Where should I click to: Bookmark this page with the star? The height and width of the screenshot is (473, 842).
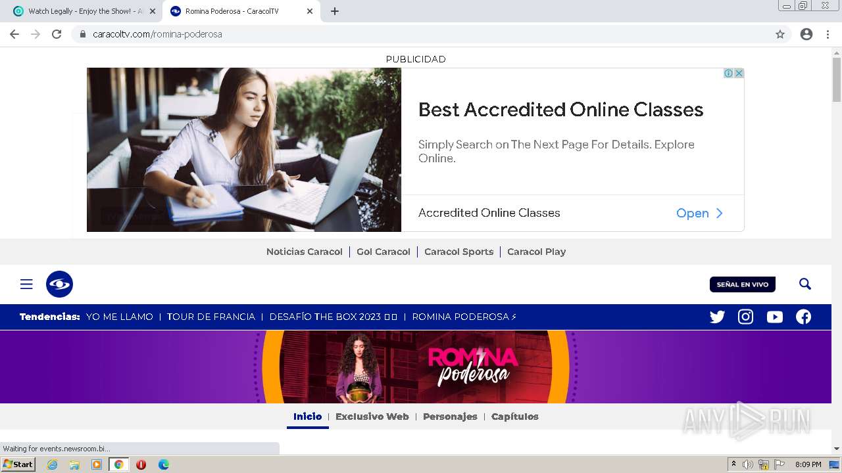point(780,34)
